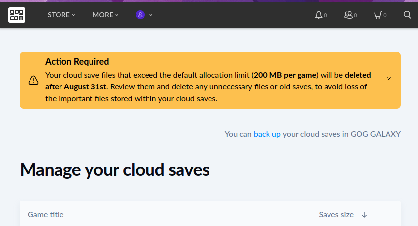The height and width of the screenshot is (226, 418).
Task: Click the purple user avatar icon
Action: click(x=140, y=15)
